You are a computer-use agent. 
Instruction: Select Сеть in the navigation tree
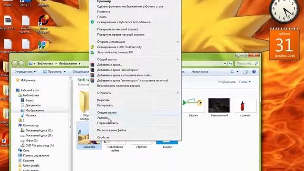point(26,151)
